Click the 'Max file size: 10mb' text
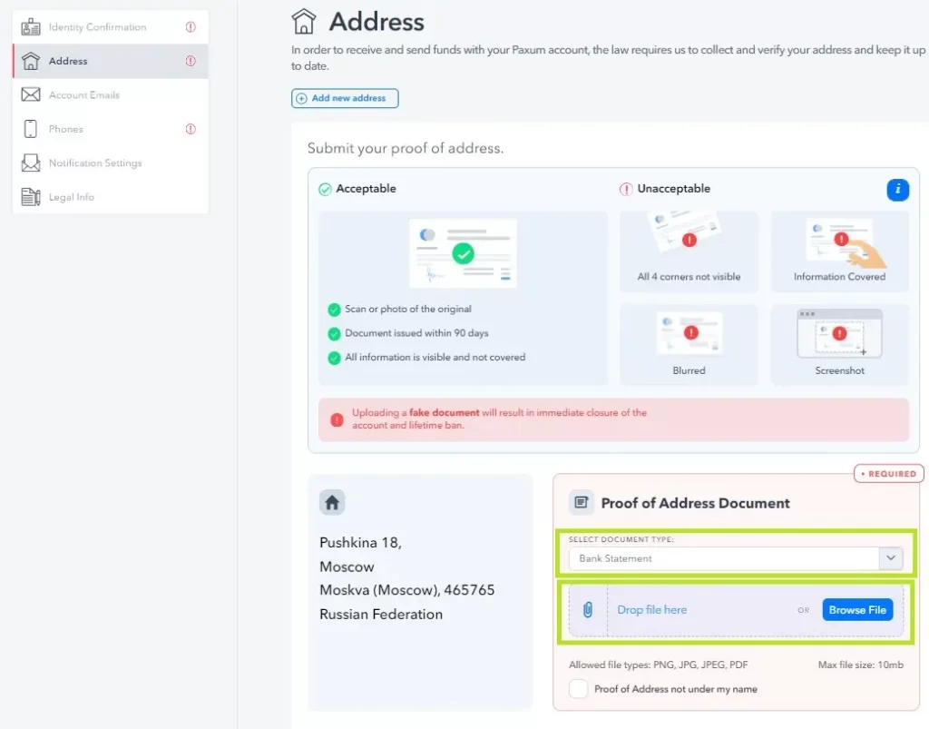The image size is (929, 729). click(860, 665)
